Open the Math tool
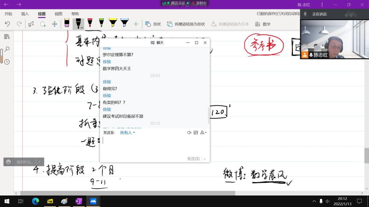 (263, 24)
